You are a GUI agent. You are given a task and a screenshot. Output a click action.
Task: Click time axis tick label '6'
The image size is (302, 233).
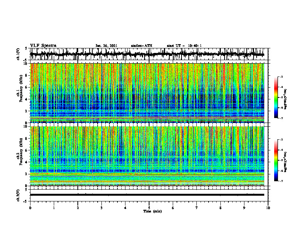tap(173, 208)
